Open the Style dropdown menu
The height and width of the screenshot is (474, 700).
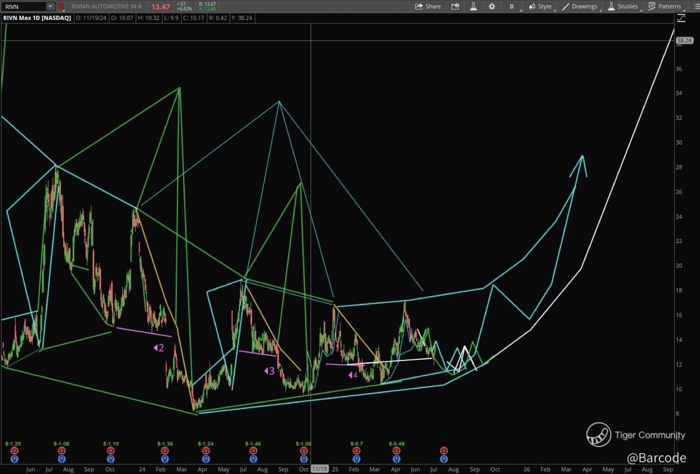coord(540,6)
